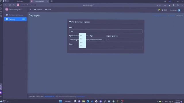
Task: Click the yellow notification key icon
Action: click(x=159, y=10)
